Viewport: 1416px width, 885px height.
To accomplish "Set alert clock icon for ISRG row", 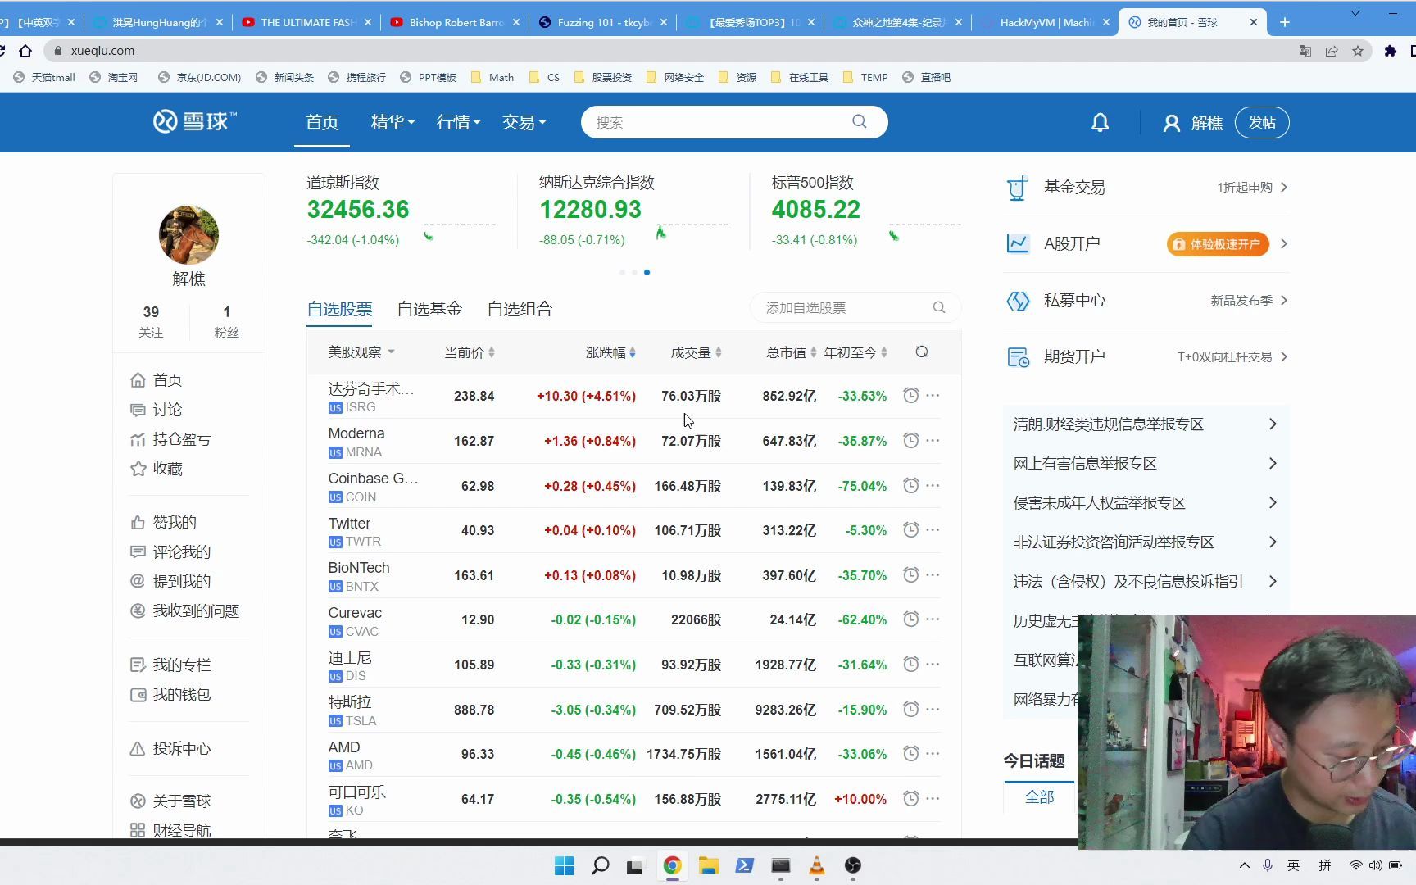I will click(x=910, y=395).
